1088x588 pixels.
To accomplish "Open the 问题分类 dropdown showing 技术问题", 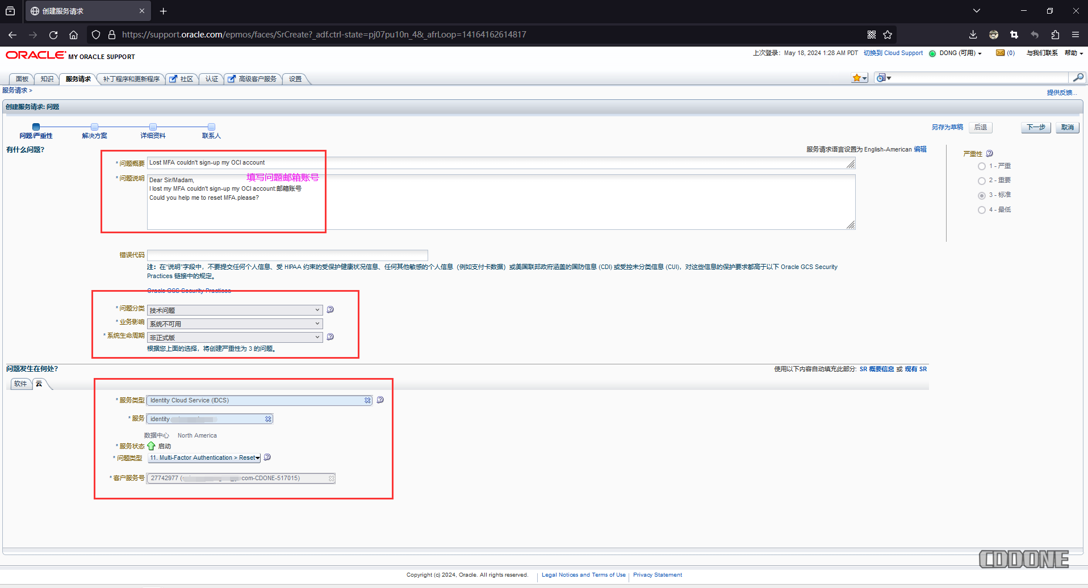I will click(x=235, y=310).
